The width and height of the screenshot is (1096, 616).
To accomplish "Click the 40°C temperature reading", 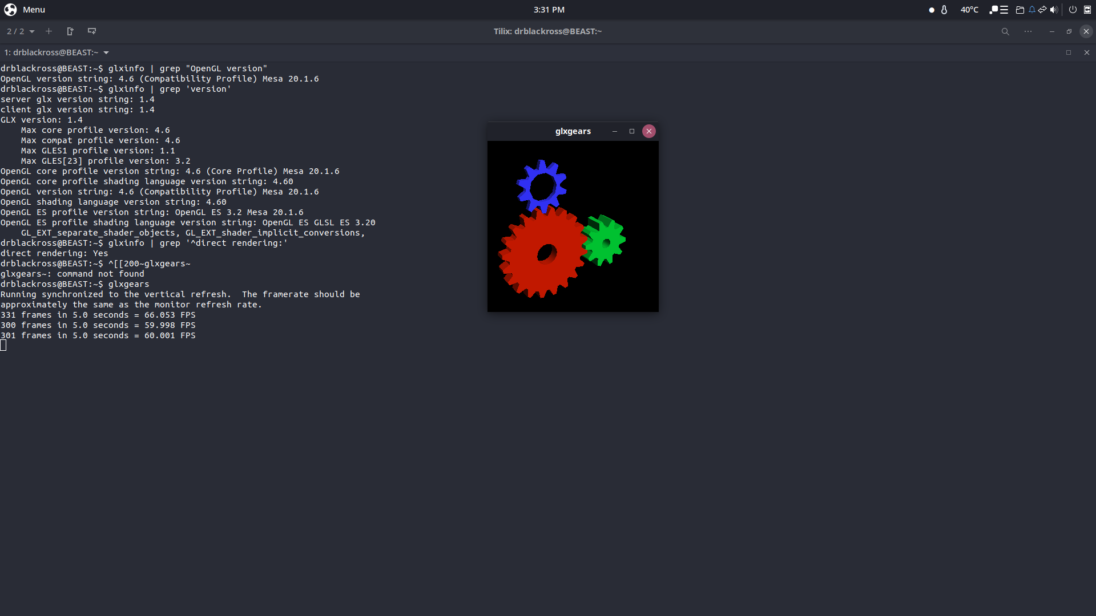I will pos(969,10).
